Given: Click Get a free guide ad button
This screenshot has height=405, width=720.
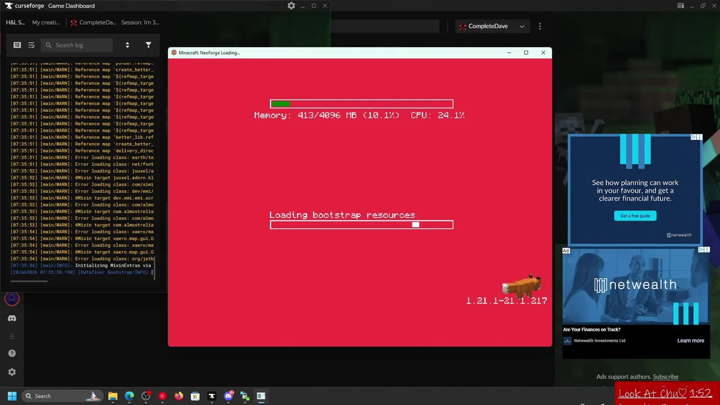Looking at the screenshot, I should (635, 215).
